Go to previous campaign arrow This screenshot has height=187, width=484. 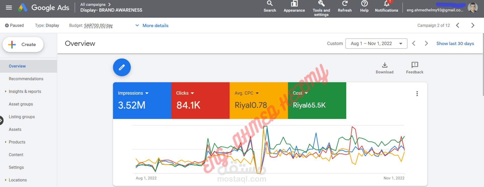point(458,25)
